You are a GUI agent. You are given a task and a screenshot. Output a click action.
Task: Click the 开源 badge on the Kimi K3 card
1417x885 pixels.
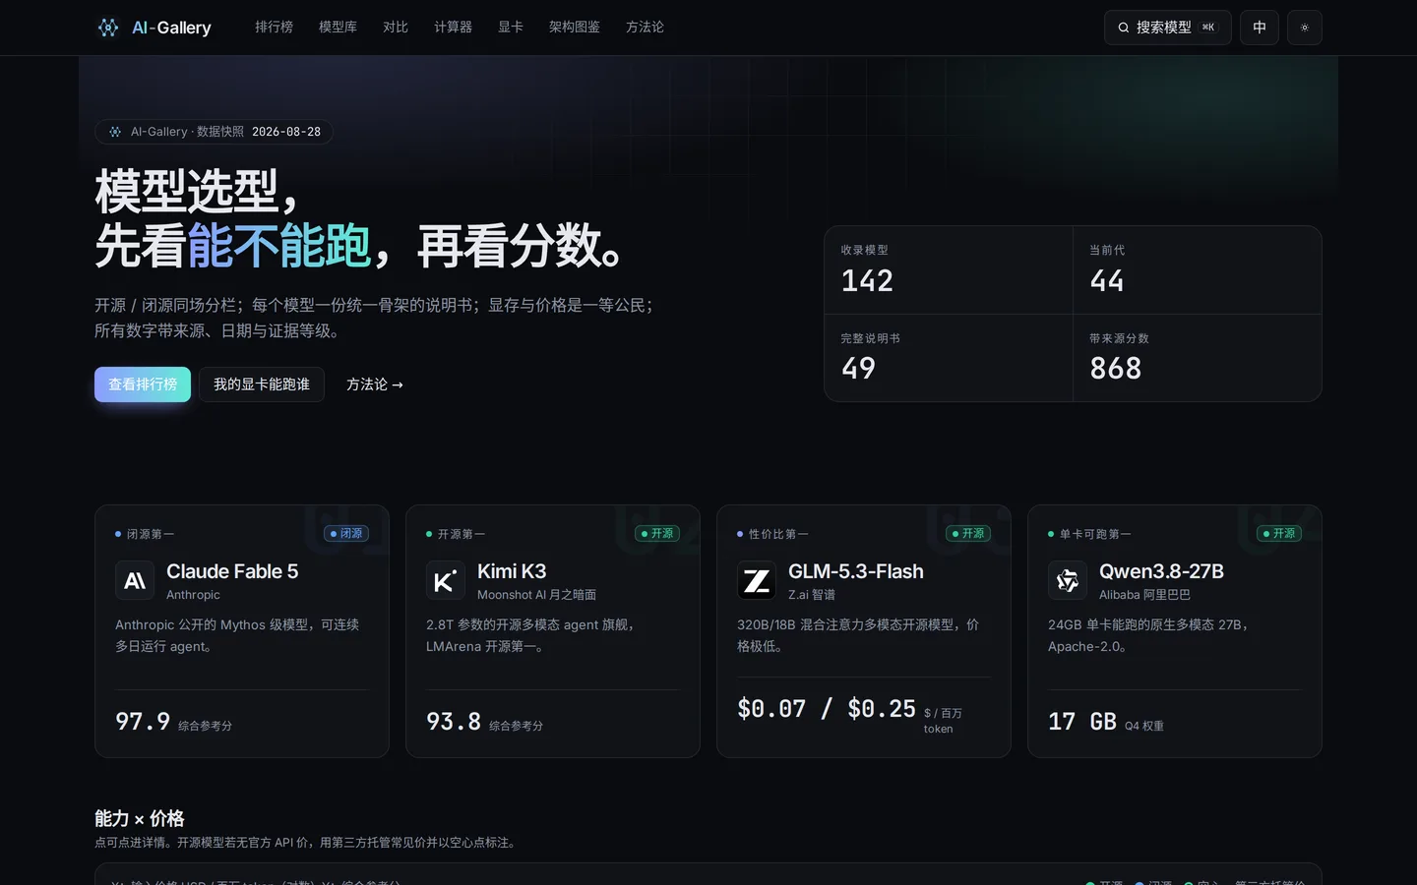coord(657,534)
